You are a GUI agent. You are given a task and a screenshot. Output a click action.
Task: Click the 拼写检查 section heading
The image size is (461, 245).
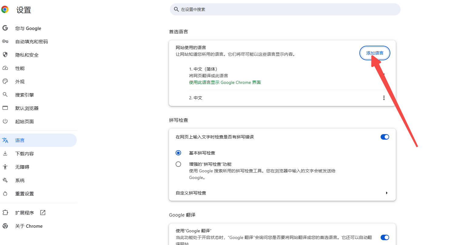(178, 120)
